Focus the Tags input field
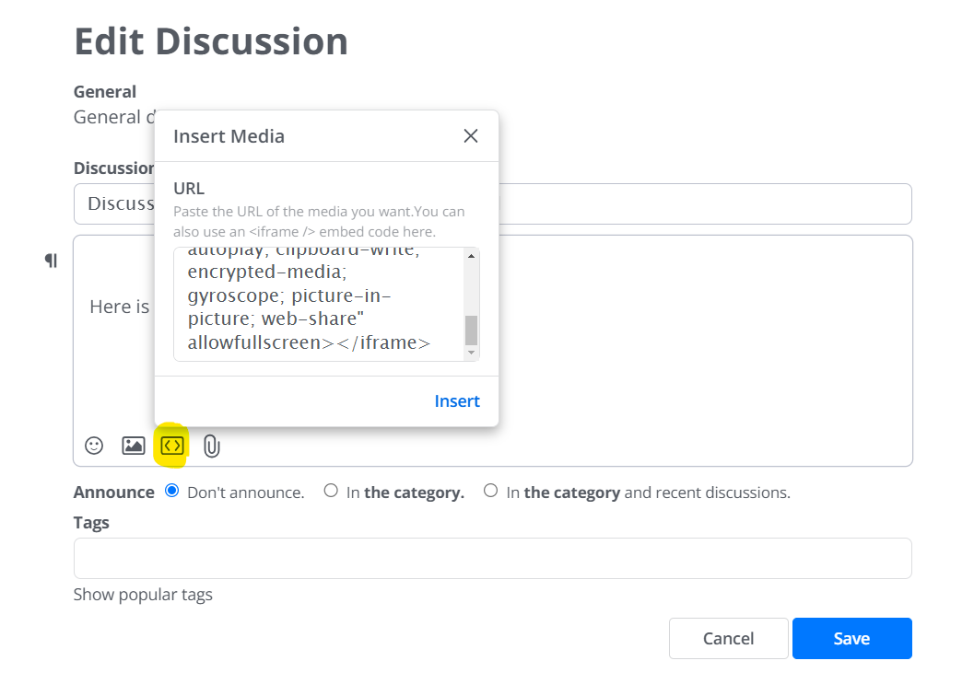 [492, 558]
